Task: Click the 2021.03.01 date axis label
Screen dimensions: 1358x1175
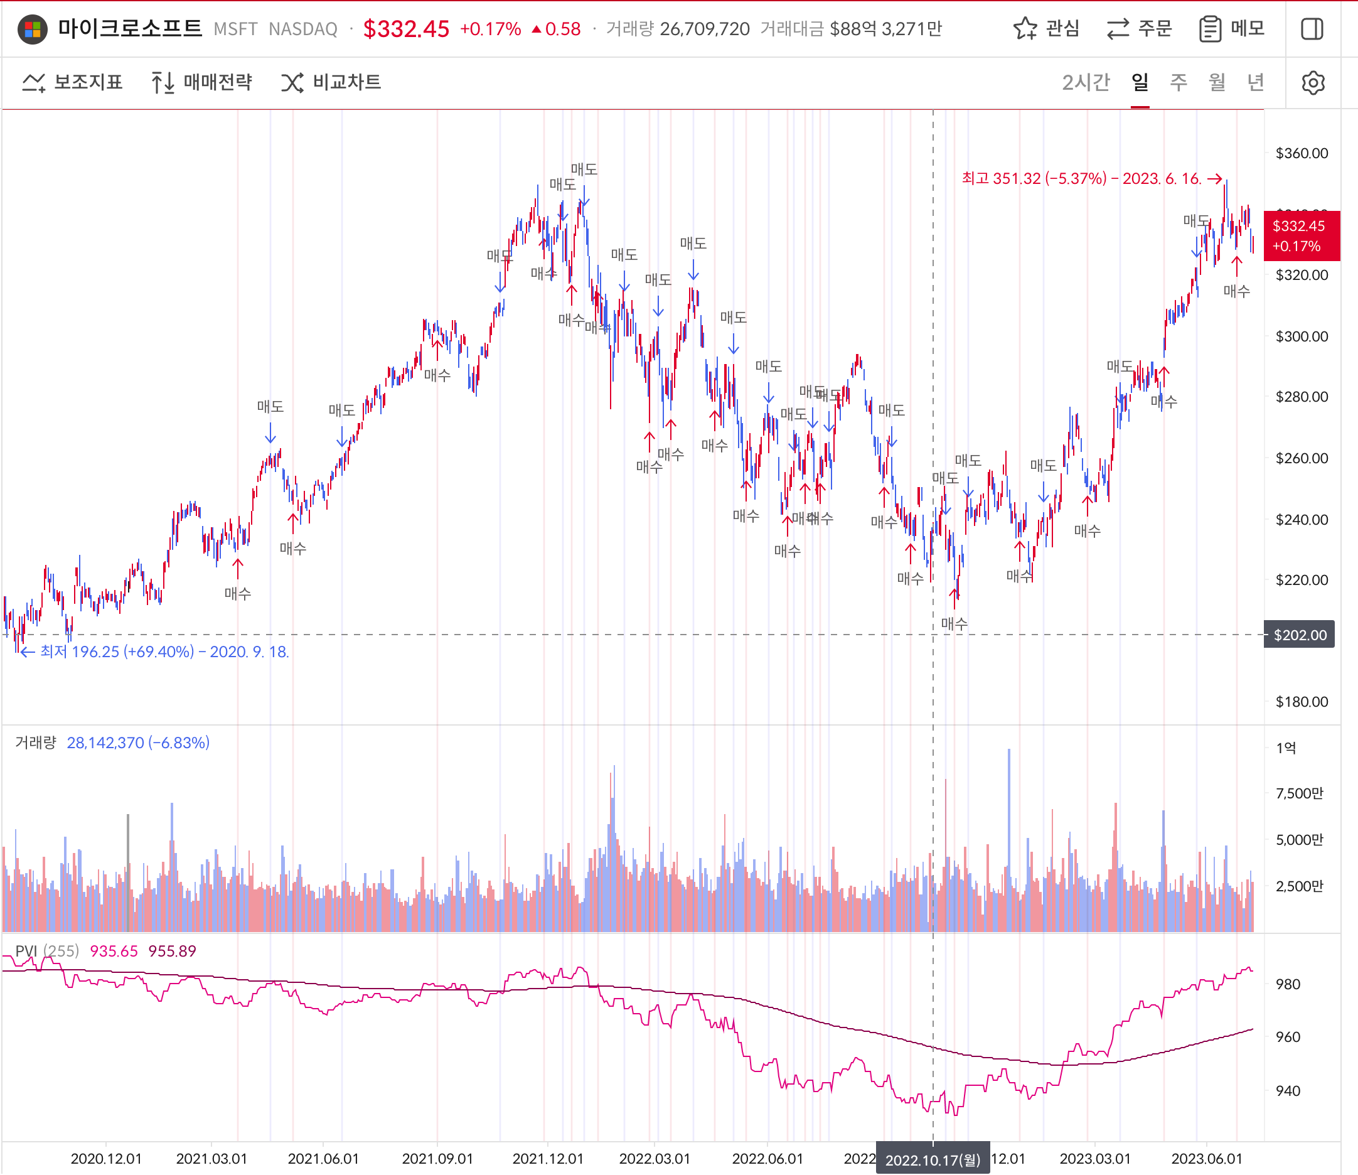Action: pyautogui.click(x=211, y=1159)
